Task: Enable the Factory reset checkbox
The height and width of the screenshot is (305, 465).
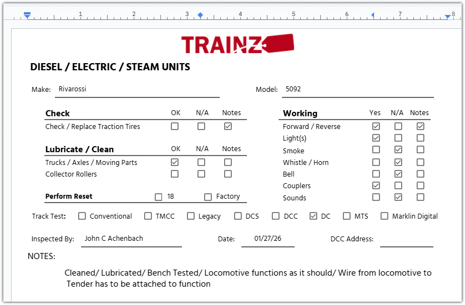Action: pyautogui.click(x=208, y=197)
